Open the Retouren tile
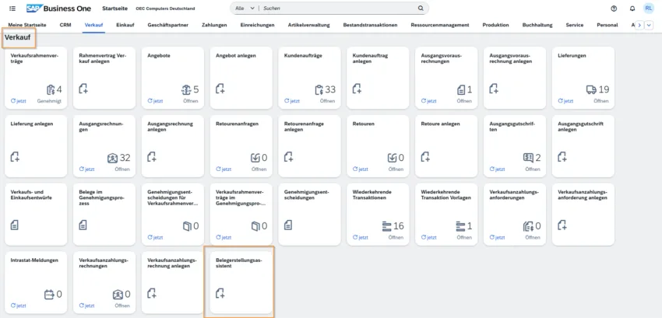Viewport: 662px width, 318px height. [378, 146]
